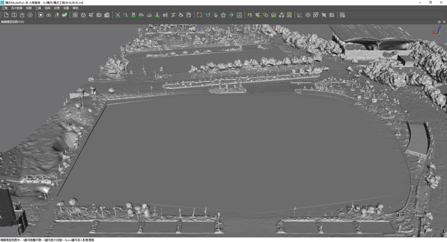Open the 视图 menu

[29, 8]
